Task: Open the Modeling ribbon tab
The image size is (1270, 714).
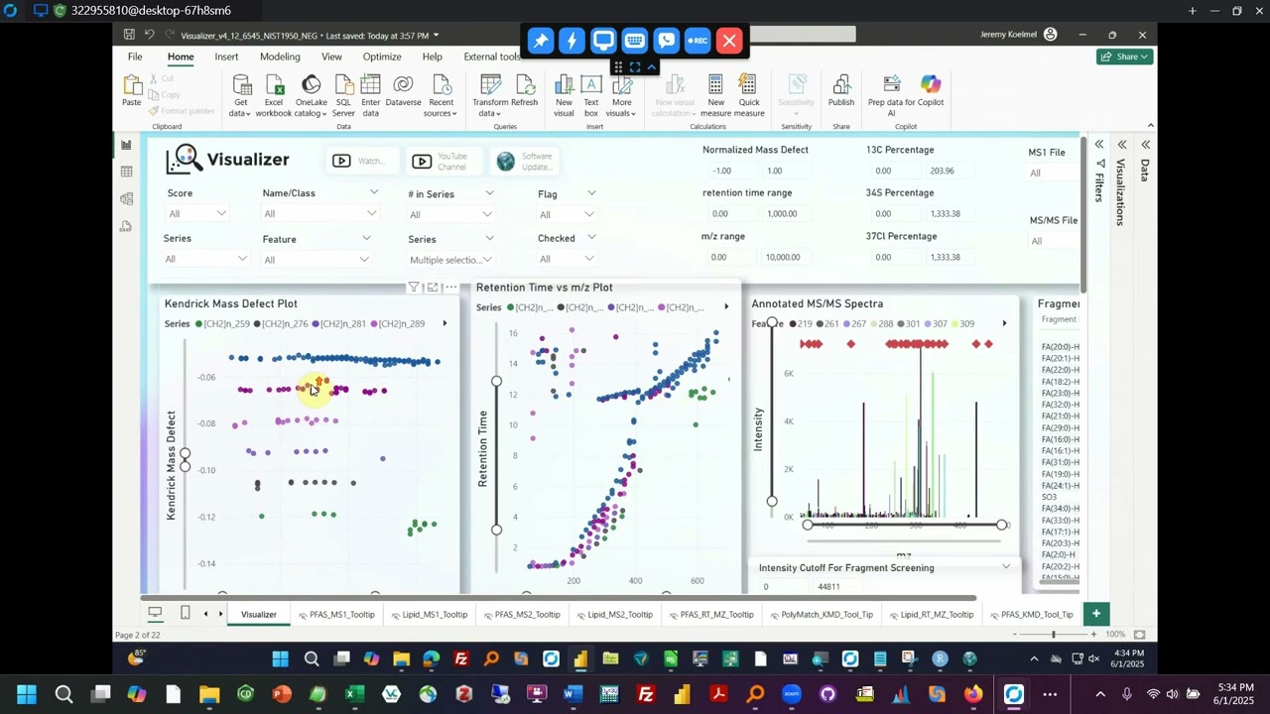Action: point(280,57)
